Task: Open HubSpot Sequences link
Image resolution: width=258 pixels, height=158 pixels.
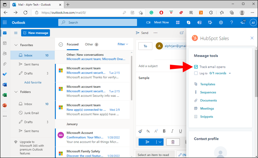Action: pos(208,92)
